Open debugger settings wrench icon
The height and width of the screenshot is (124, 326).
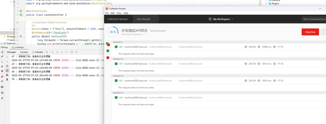click(2, 56)
